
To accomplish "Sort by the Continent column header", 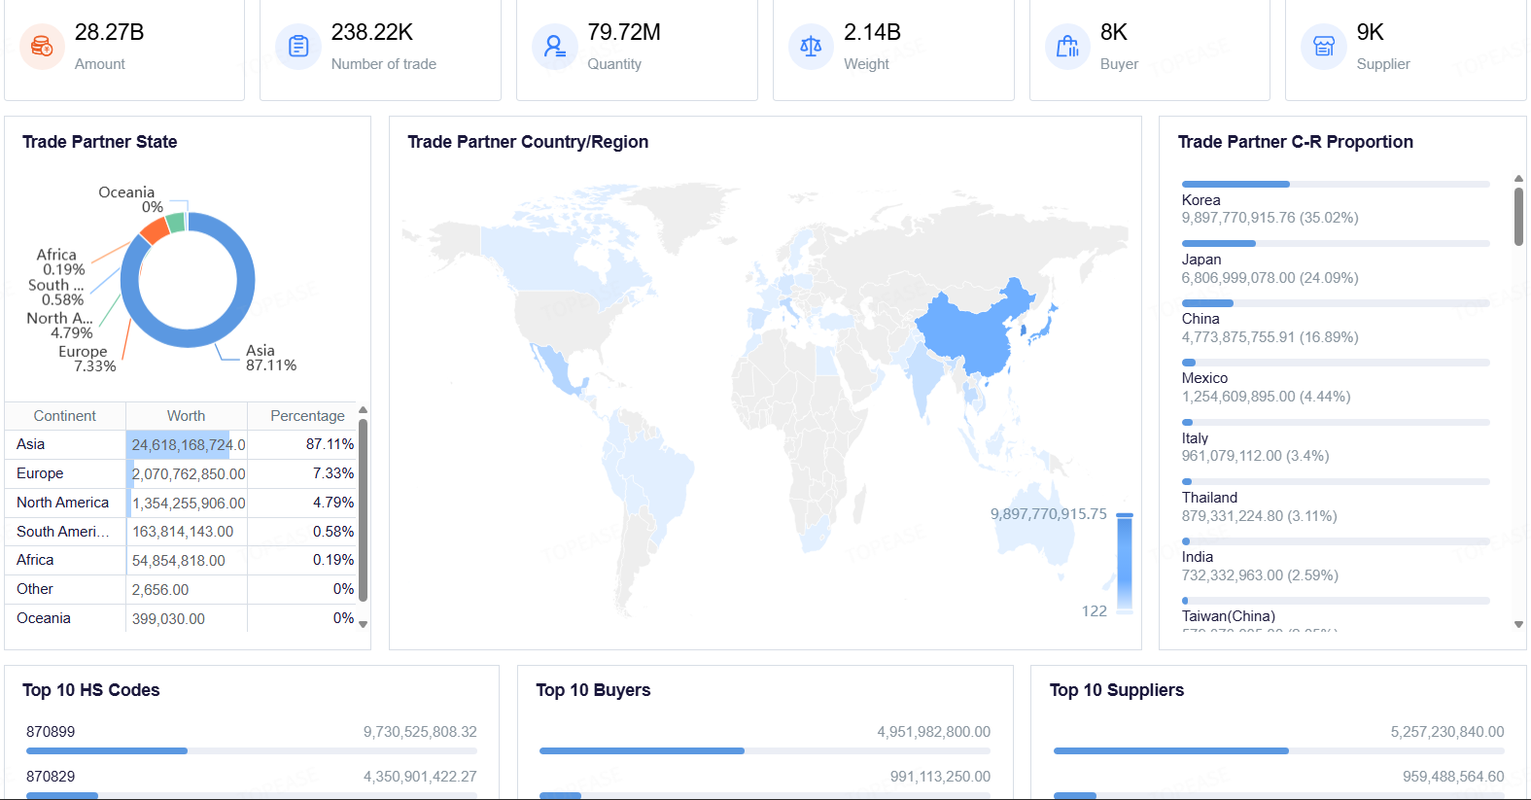I will (65, 416).
